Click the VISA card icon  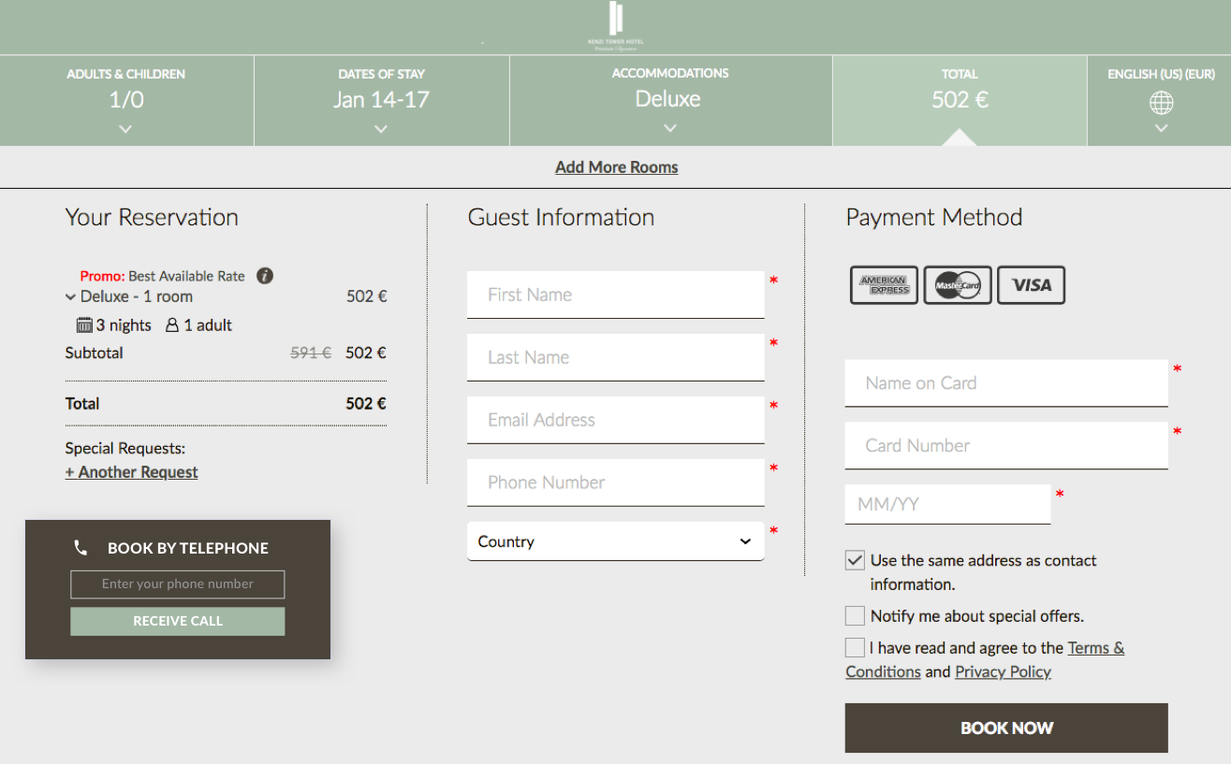coord(1031,285)
